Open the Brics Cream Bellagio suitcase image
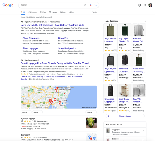Viewport: 155px width, 141px height. [125, 90]
